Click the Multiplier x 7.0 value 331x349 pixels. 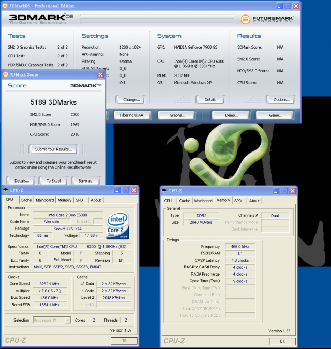(x=50, y=291)
